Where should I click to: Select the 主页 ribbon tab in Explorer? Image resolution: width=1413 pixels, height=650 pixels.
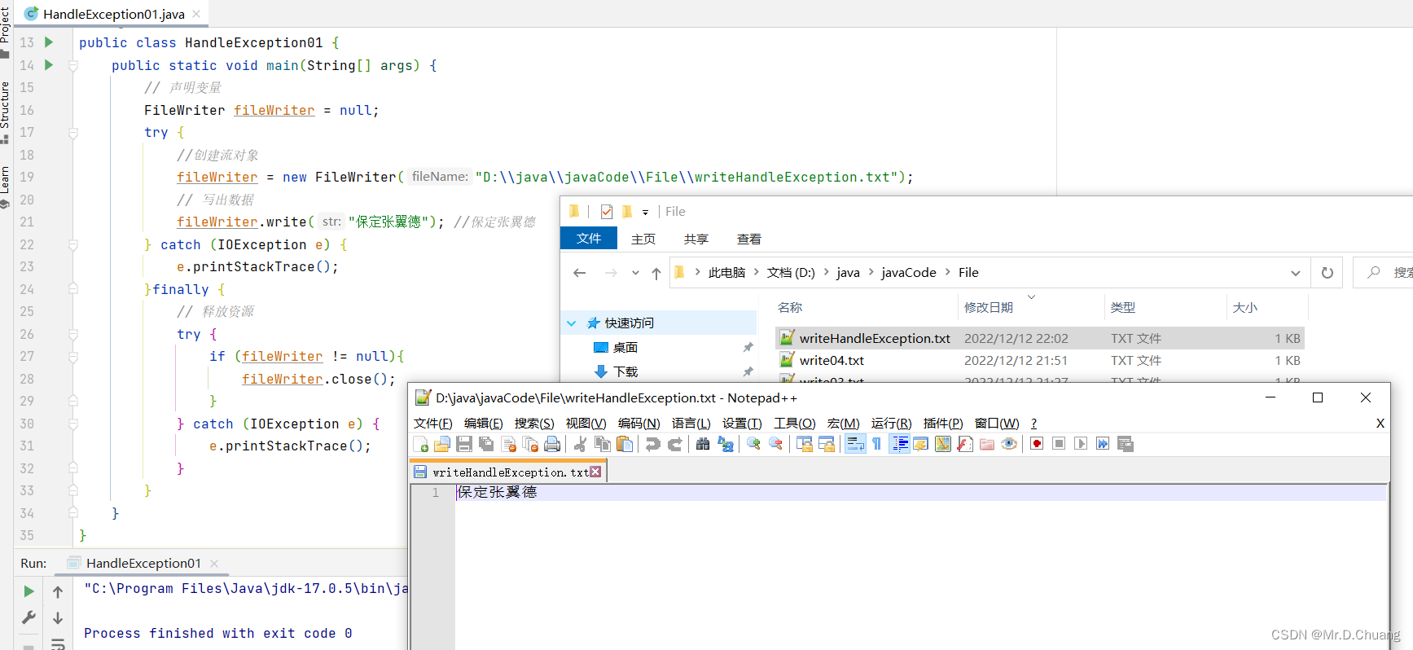(643, 239)
